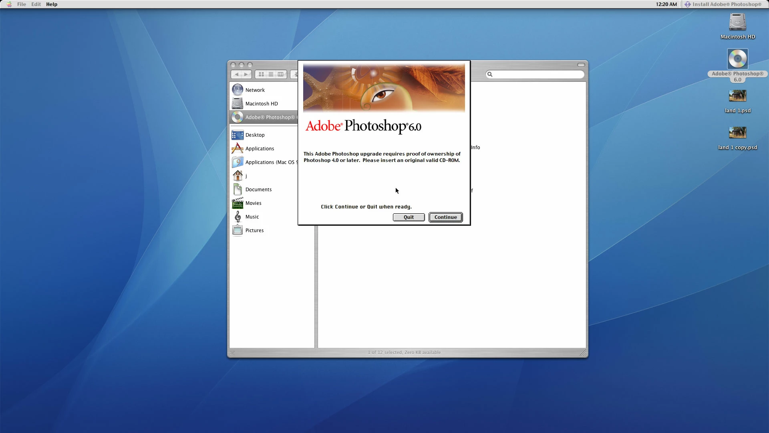Click the Quit button

pos(409,217)
